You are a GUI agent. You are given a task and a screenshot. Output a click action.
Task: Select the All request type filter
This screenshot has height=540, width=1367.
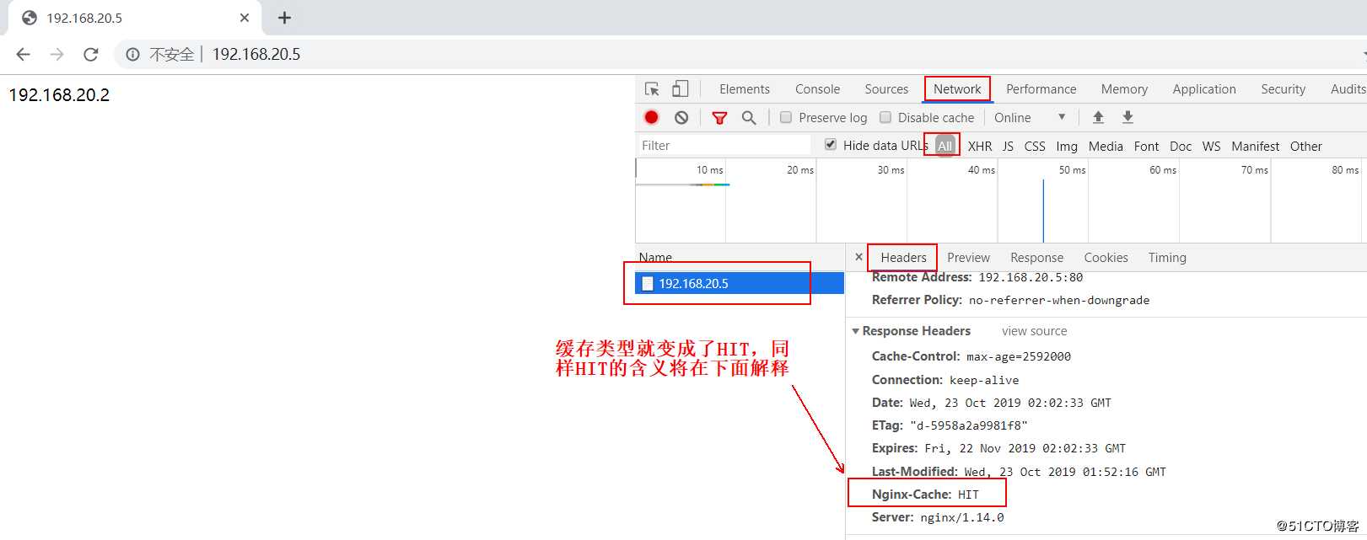tap(945, 146)
